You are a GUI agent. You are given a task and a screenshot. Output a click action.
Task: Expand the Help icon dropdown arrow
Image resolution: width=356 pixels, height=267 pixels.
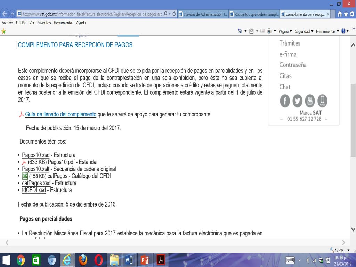(x=348, y=31)
